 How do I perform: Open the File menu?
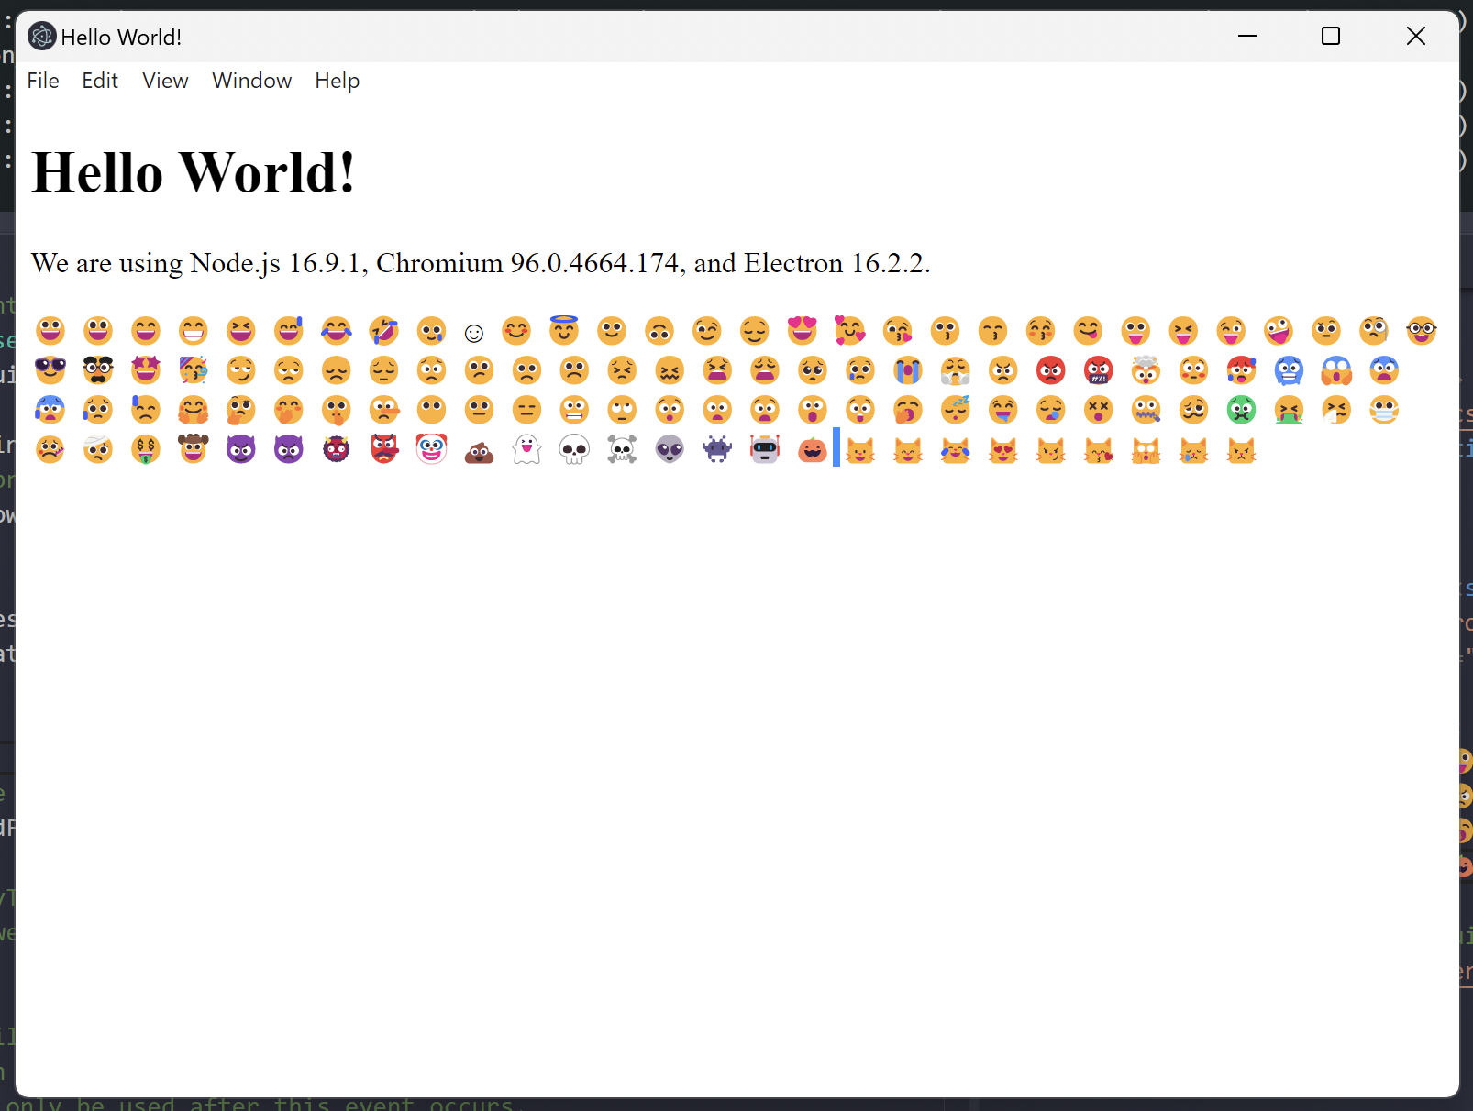(43, 81)
